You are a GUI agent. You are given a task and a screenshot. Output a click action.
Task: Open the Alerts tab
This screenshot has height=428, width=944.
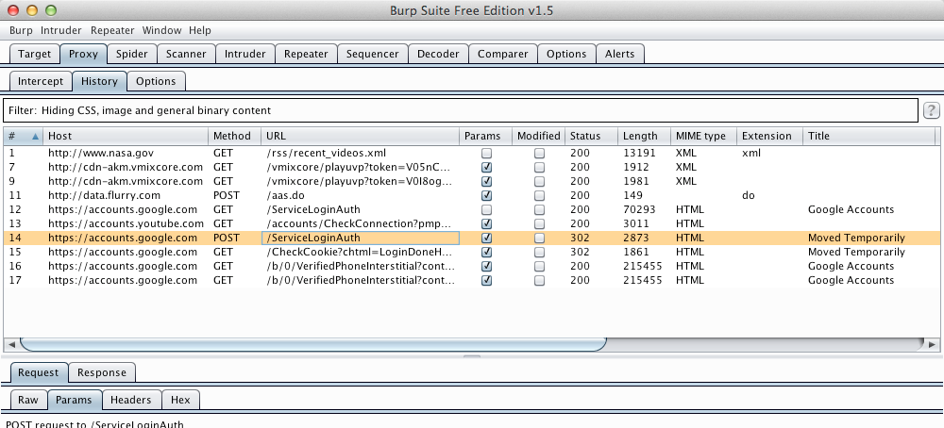click(x=619, y=54)
